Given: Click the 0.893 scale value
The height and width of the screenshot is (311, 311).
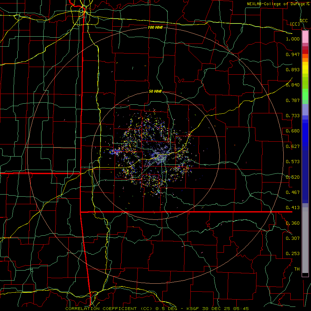Looking at the screenshot, I should [293, 69].
